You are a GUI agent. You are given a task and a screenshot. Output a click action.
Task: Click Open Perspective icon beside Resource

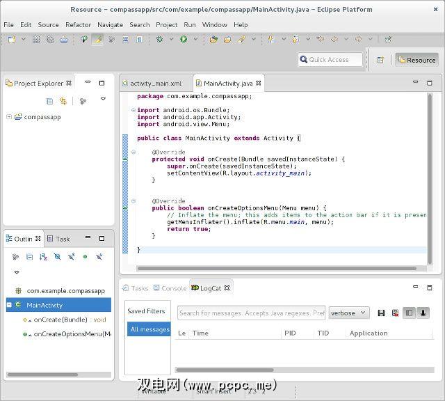click(x=380, y=60)
